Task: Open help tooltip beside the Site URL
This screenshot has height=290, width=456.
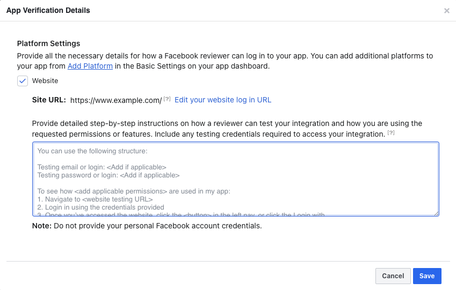Action: coord(167,99)
